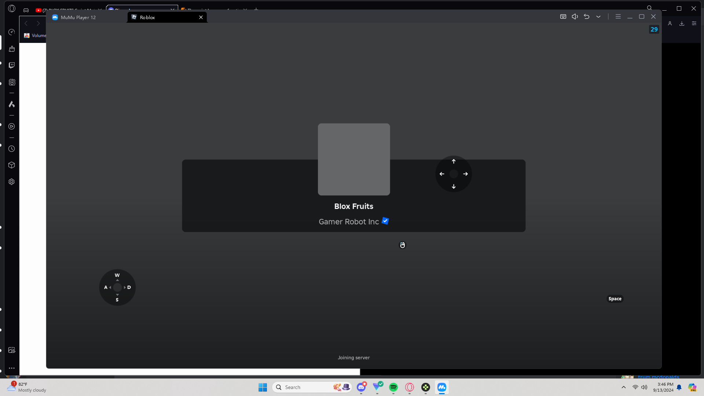Show hidden system tray icons

pyautogui.click(x=624, y=387)
